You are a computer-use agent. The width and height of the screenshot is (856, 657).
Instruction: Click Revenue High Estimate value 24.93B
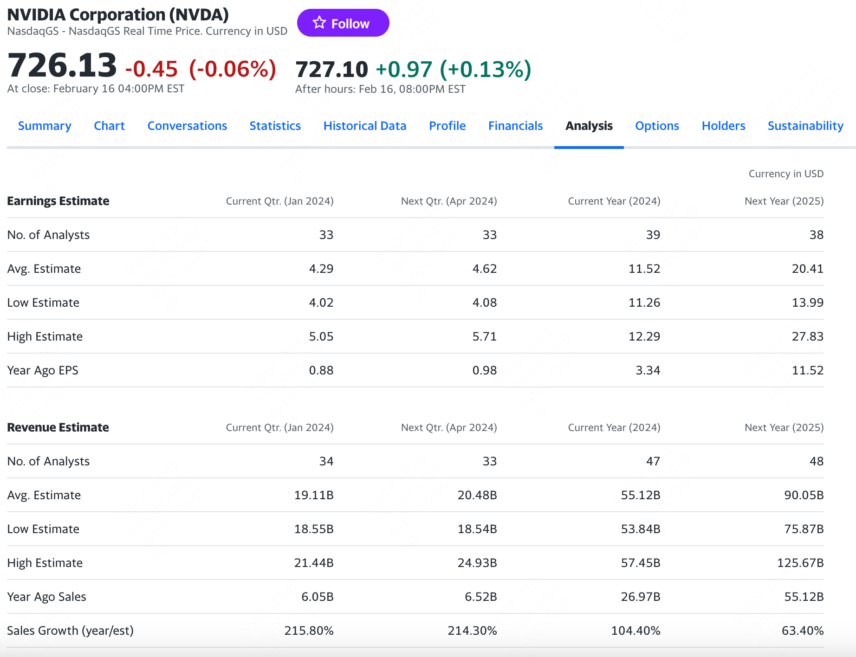tap(477, 563)
